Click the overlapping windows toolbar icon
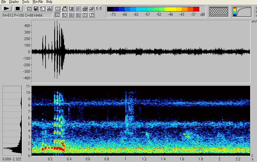The height and width of the screenshot is (162, 257). tap(29, 8)
